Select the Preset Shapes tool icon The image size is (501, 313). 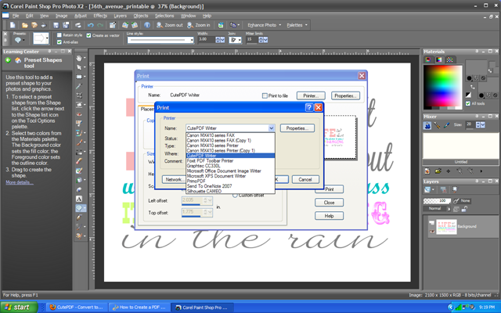point(79,208)
